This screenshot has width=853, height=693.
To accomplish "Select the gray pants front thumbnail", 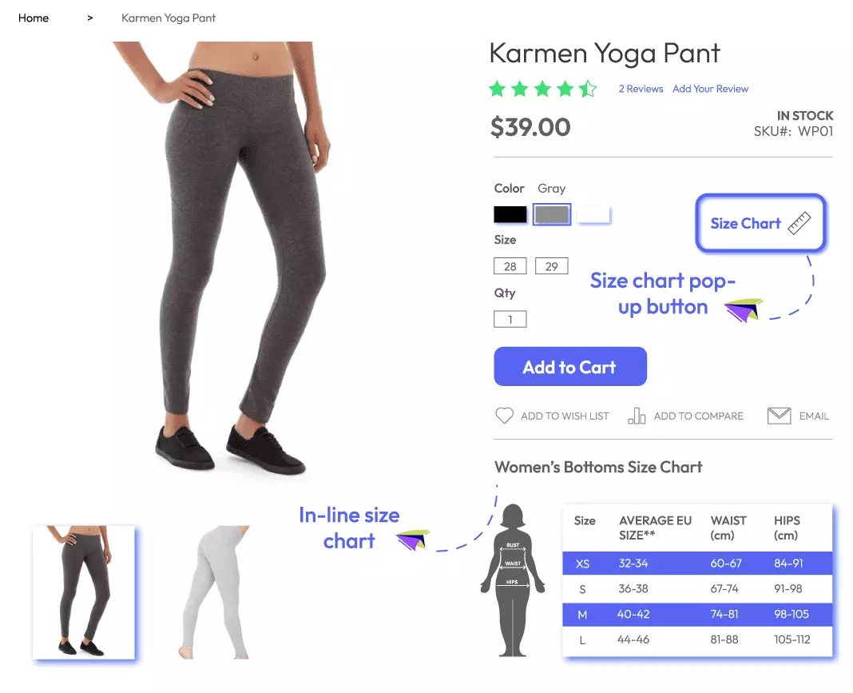I will tap(84, 592).
